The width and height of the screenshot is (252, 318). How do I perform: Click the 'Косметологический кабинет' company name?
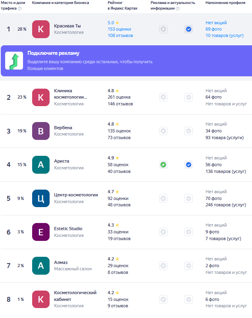point(75,296)
